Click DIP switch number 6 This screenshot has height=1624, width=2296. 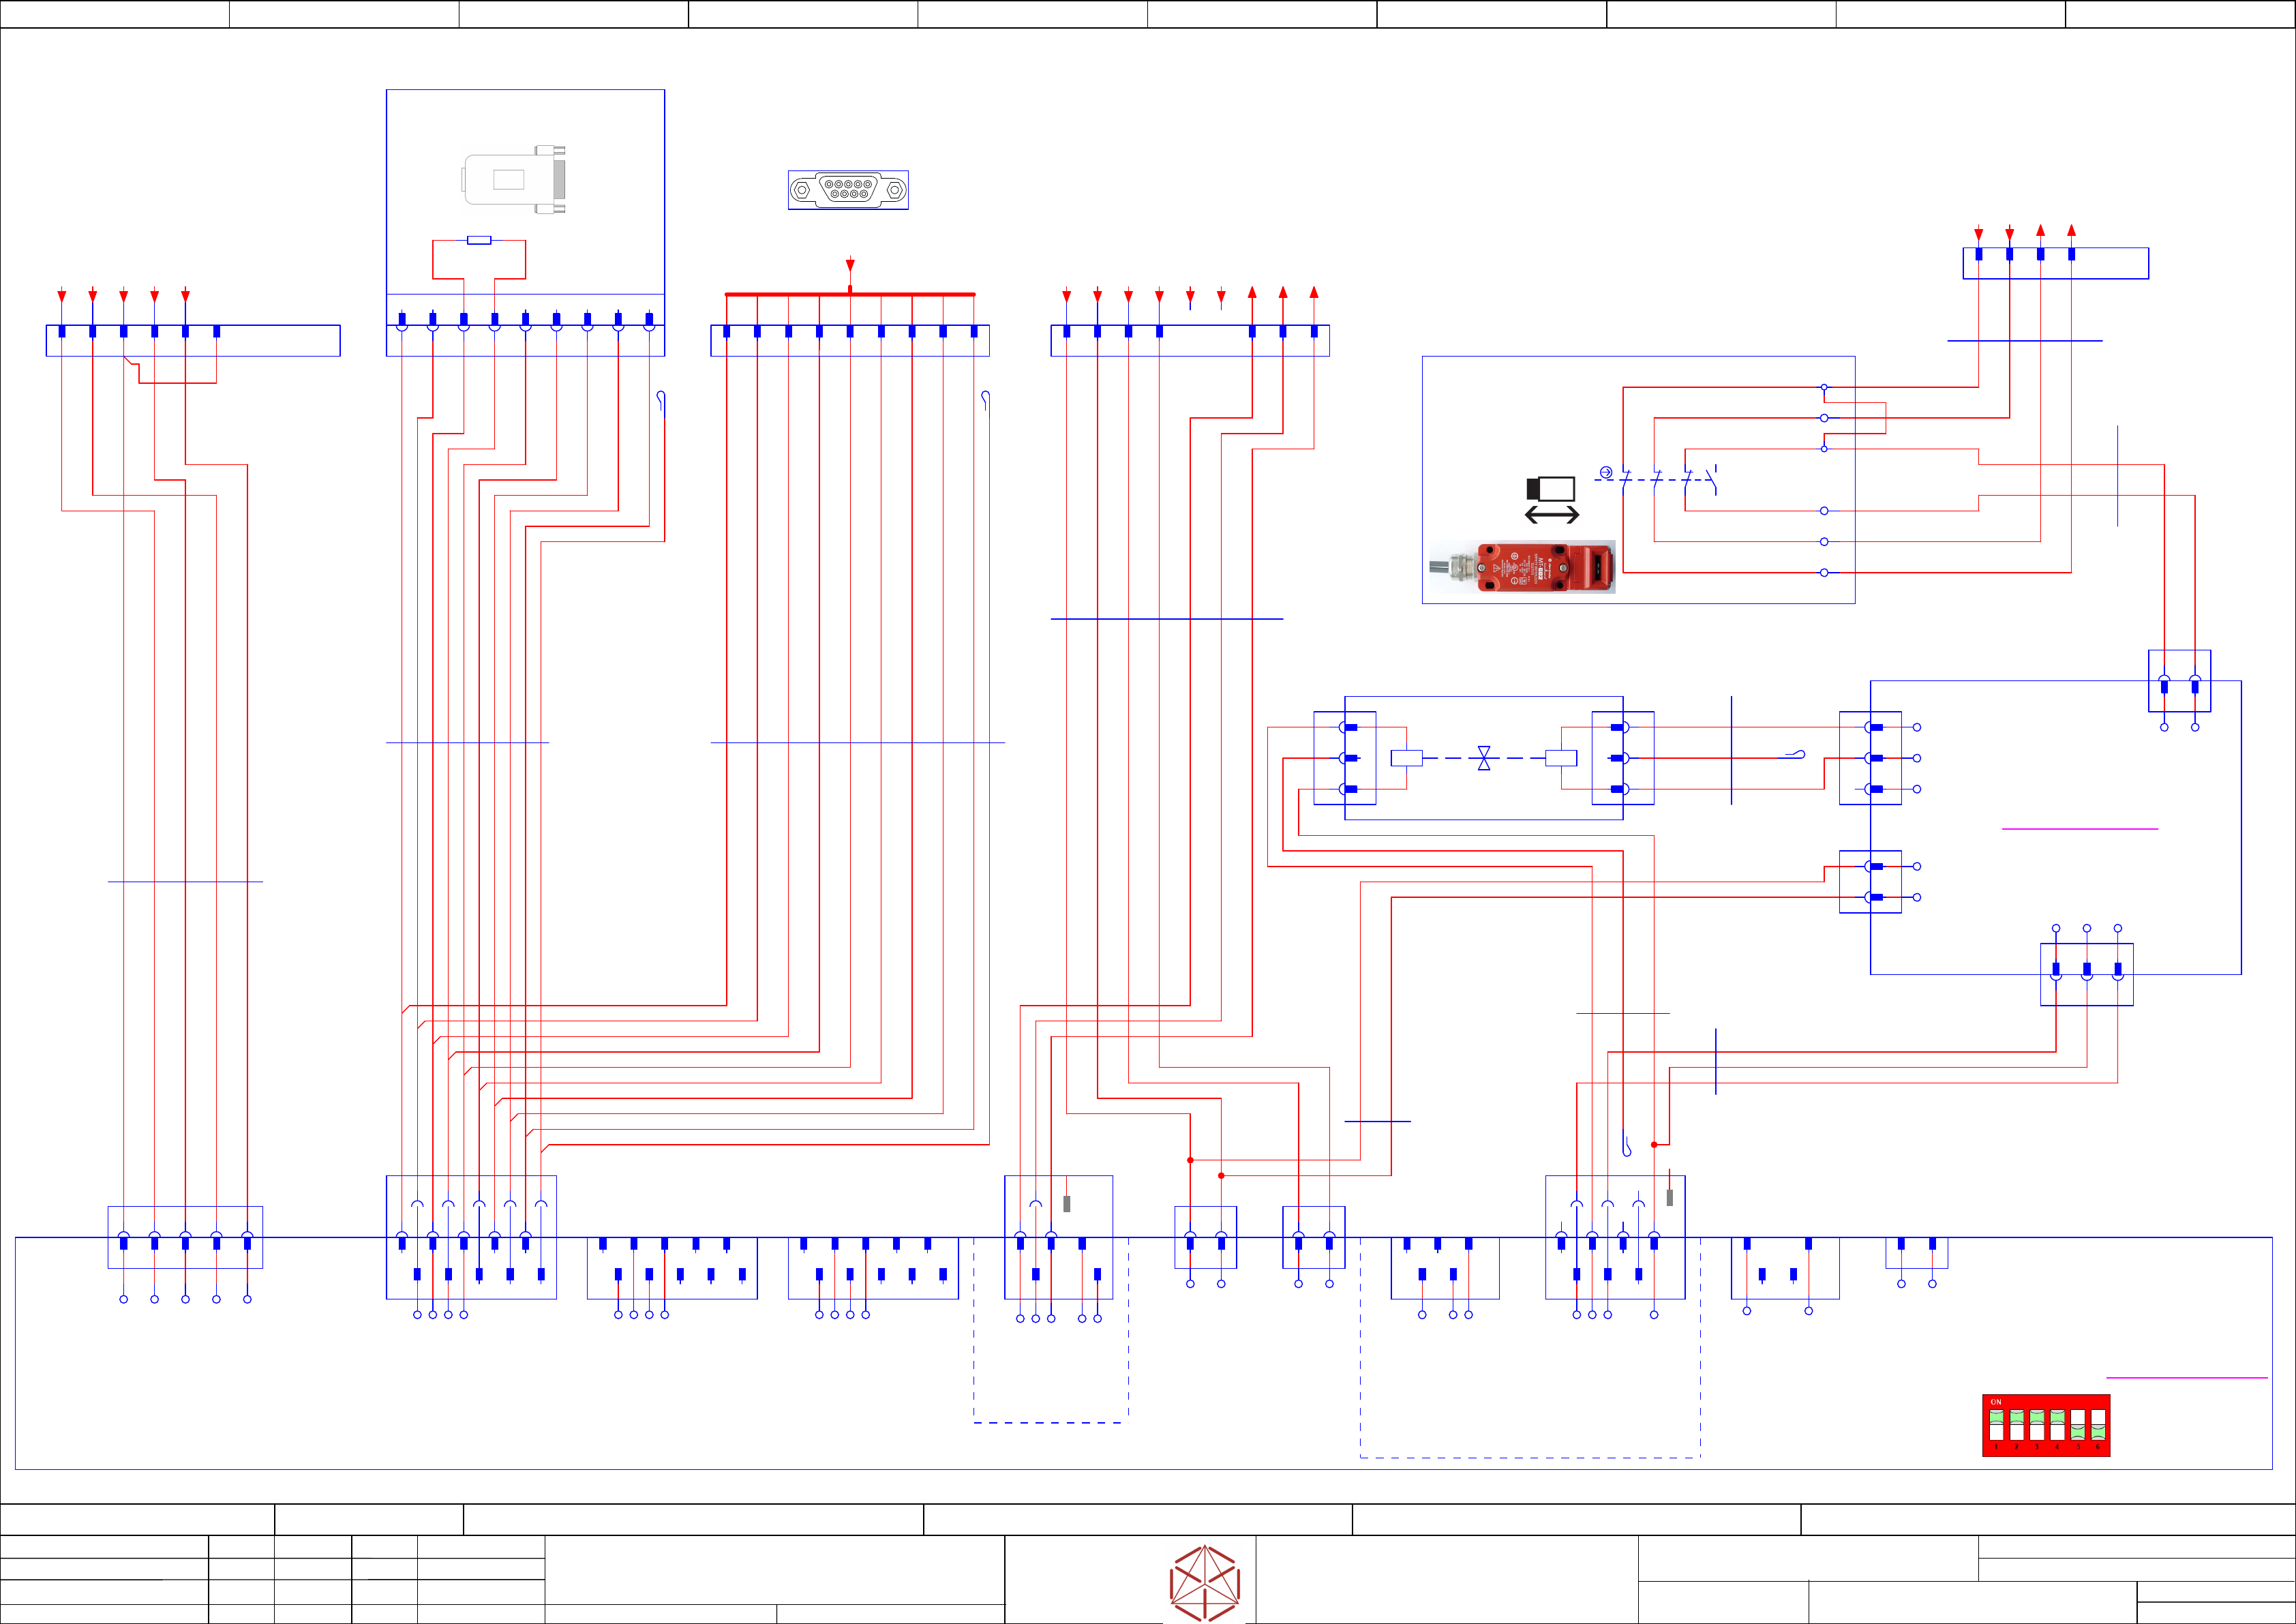(2098, 1425)
